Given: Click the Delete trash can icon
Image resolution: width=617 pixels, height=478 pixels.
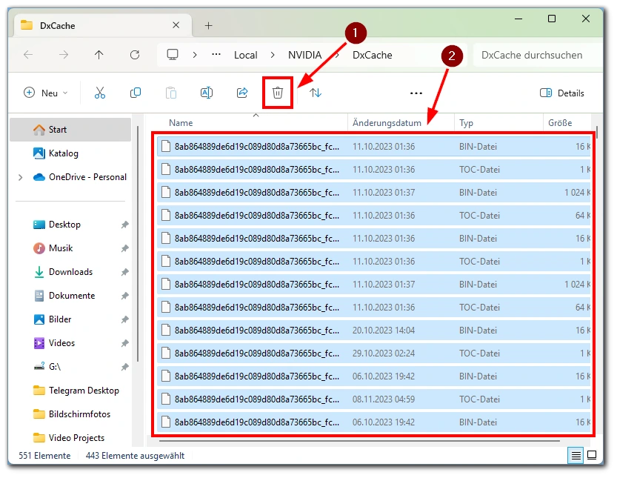Looking at the screenshot, I should [278, 93].
